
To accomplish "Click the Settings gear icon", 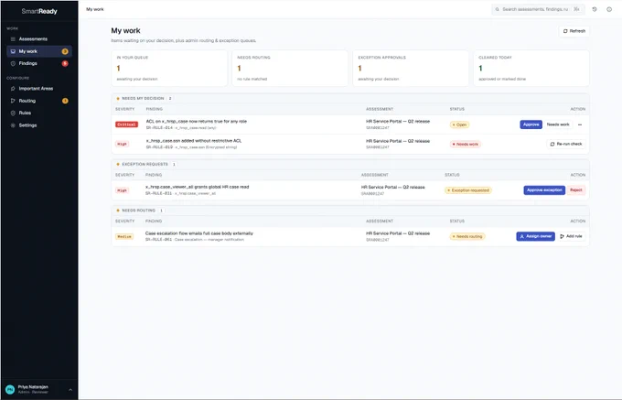I will 13,125.
